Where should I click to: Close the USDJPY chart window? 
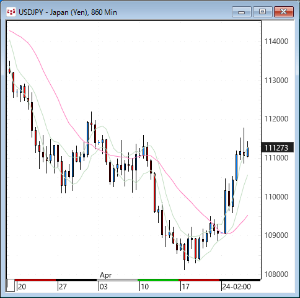click(x=284, y=12)
